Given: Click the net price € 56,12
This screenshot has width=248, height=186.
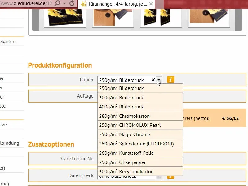Looking at the screenshot, I should [230, 118].
